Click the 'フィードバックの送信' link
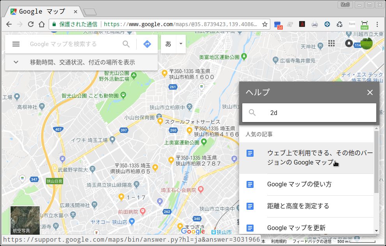 coord(312,241)
